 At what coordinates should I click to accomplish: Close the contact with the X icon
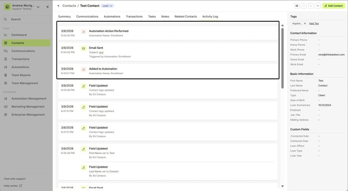click(58, 6)
